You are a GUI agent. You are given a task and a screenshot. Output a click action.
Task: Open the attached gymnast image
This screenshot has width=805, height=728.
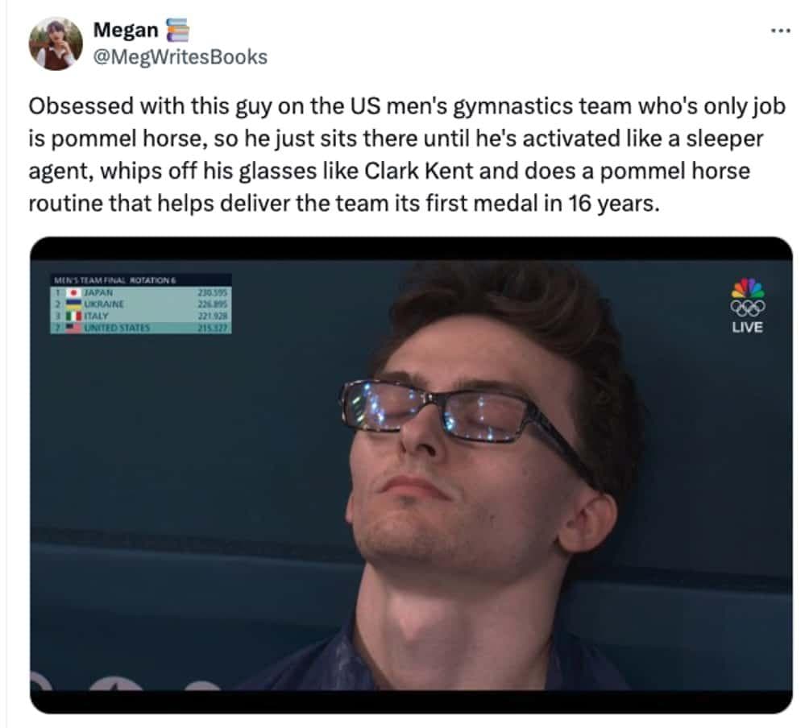pos(411,474)
